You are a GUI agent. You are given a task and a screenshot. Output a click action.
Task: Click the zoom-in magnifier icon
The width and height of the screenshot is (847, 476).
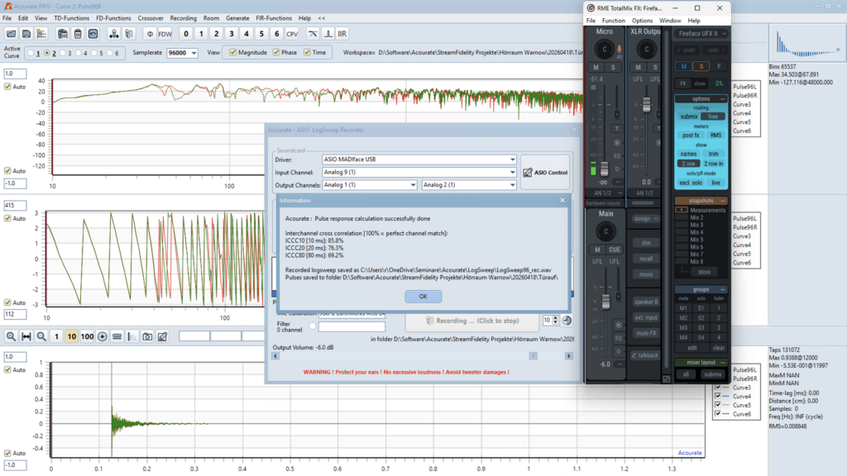[12, 336]
